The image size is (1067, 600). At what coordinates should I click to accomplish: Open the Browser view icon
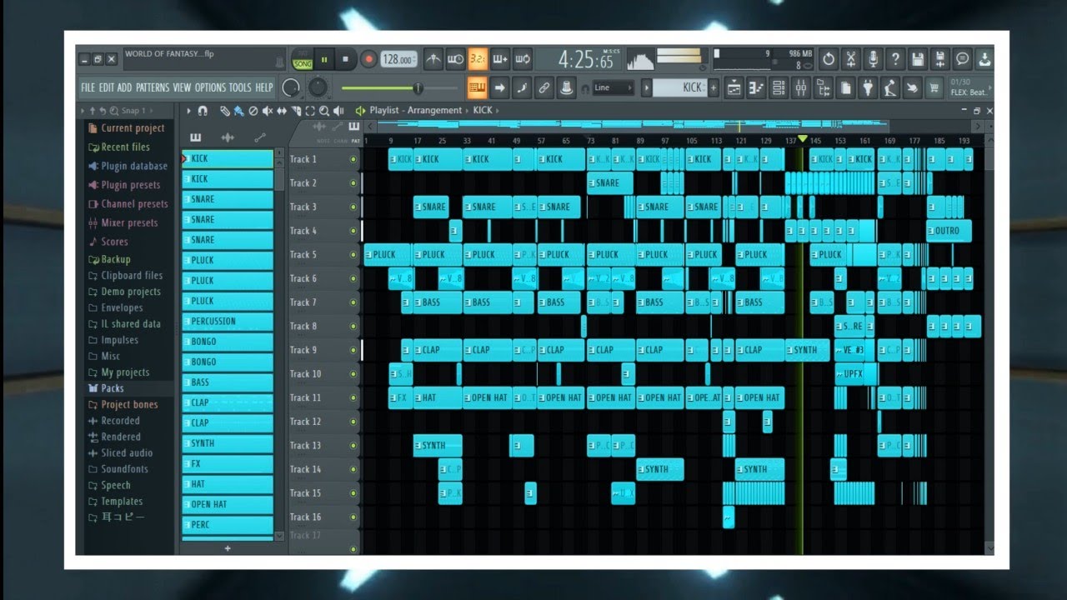pyautogui.click(x=824, y=87)
